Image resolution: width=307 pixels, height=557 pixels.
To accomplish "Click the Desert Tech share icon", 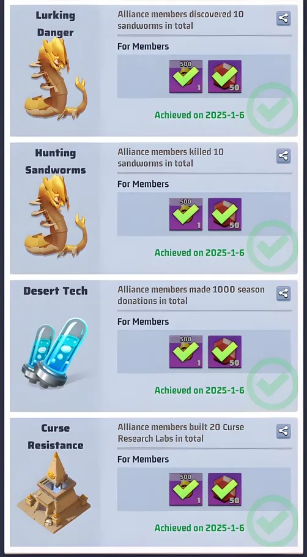I will 284,294.
